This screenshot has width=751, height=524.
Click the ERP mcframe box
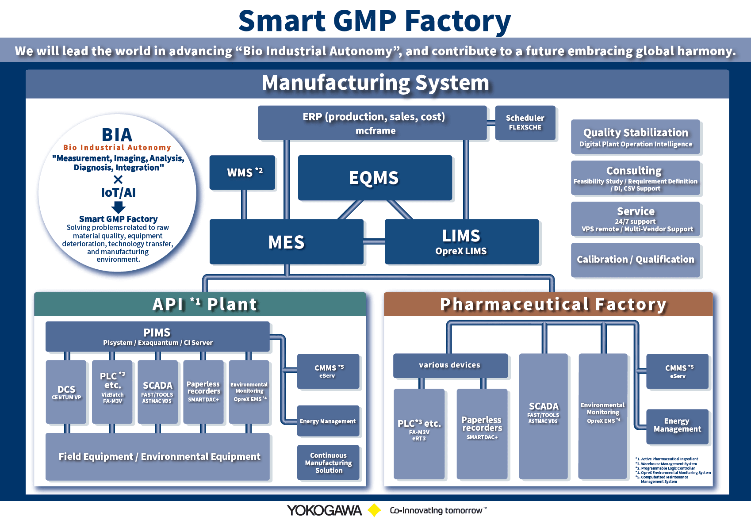pos(372,123)
